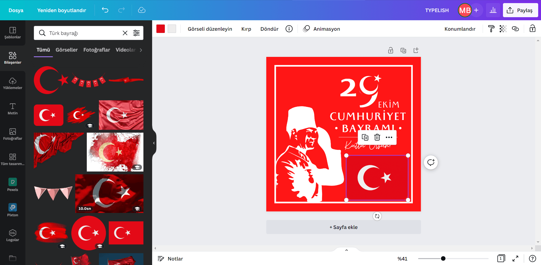Open the copy style paint roller tool
This screenshot has width=541, height=265.
491,29
